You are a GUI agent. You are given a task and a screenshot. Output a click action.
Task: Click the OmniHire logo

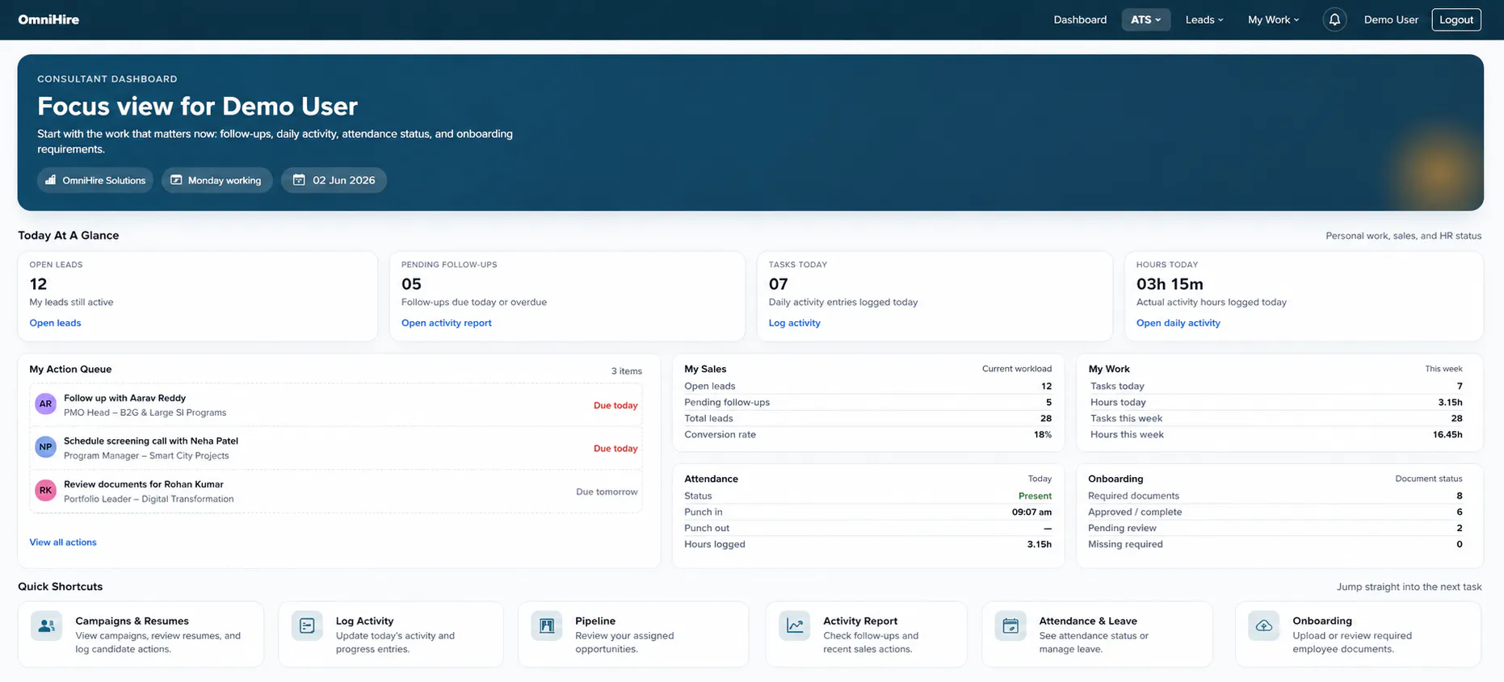[x=48, y=19]
